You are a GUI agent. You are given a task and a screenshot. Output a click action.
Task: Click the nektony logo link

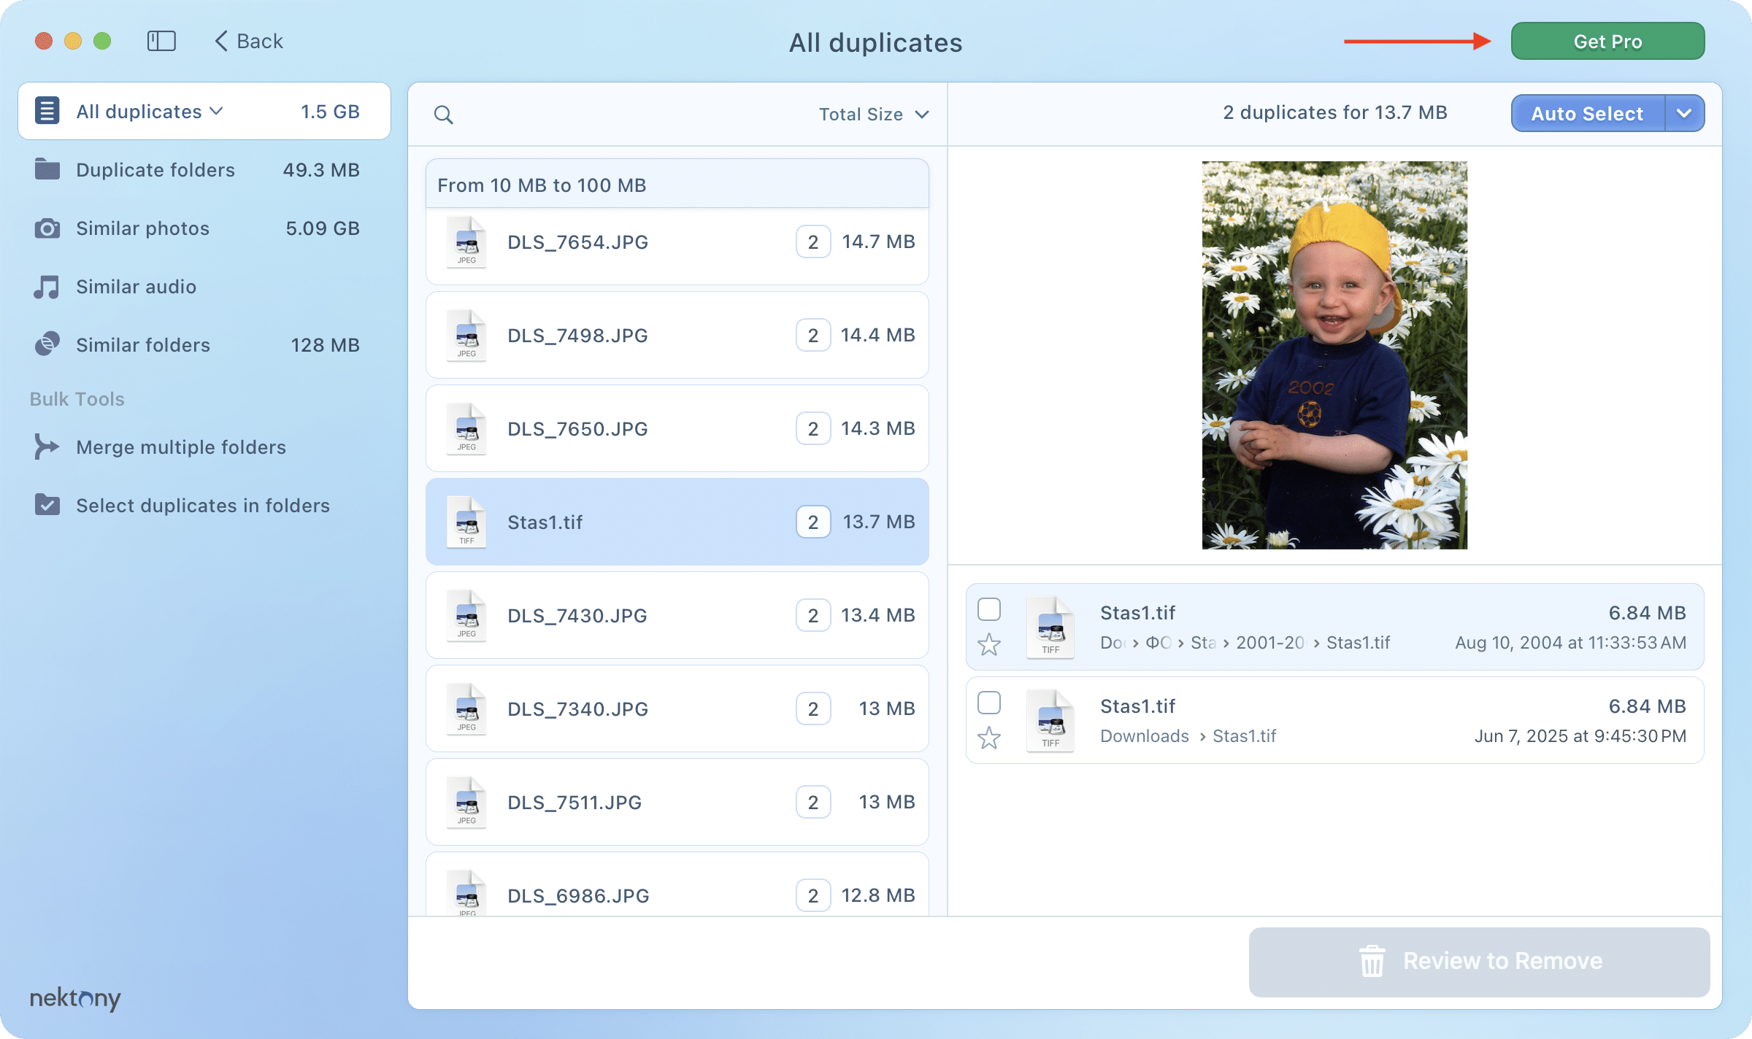[x=75, y=997]
